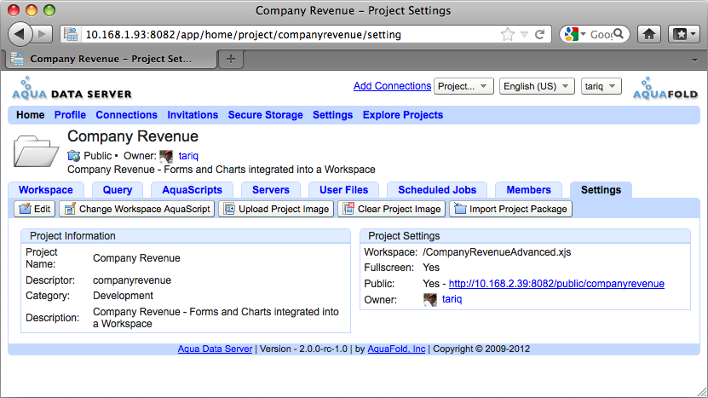This screenshot has width=708, height=398.
Task: Open the tariq user dropdown
Action: (x=602, y=86)
